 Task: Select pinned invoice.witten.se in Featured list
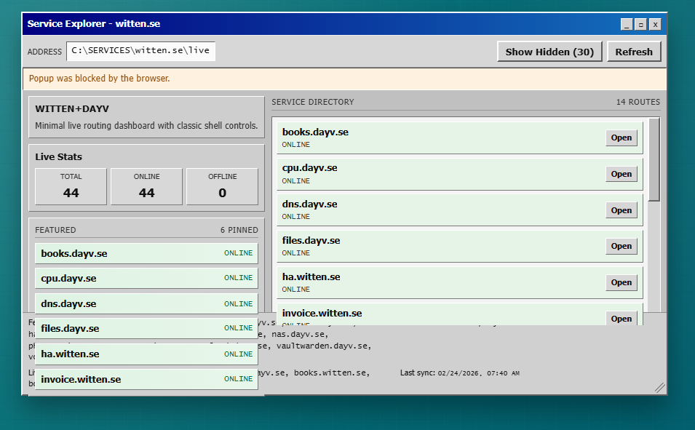[146, 379]
